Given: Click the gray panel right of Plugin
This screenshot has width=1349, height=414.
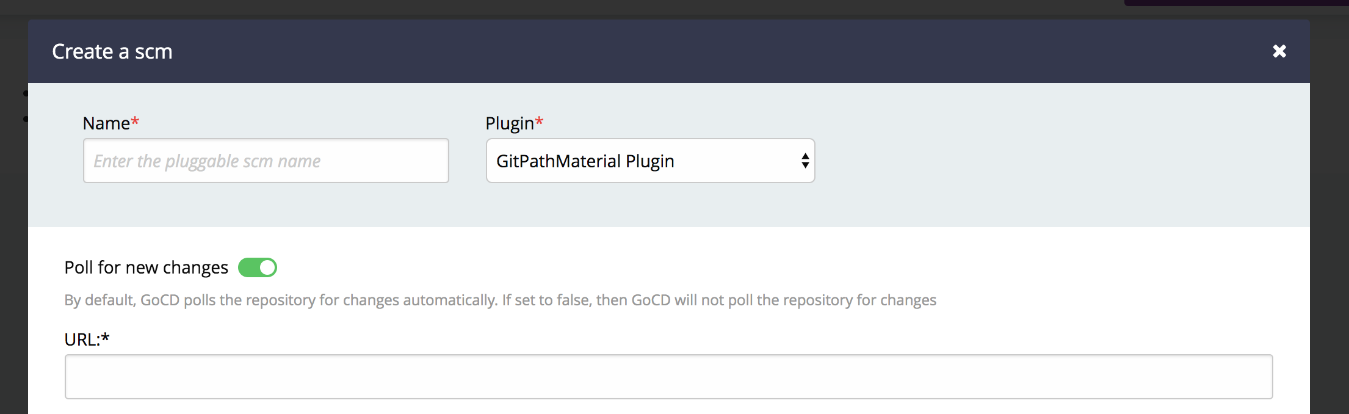Looking at the screenshot, I should pyautogui.click(x=1038, y=159).
